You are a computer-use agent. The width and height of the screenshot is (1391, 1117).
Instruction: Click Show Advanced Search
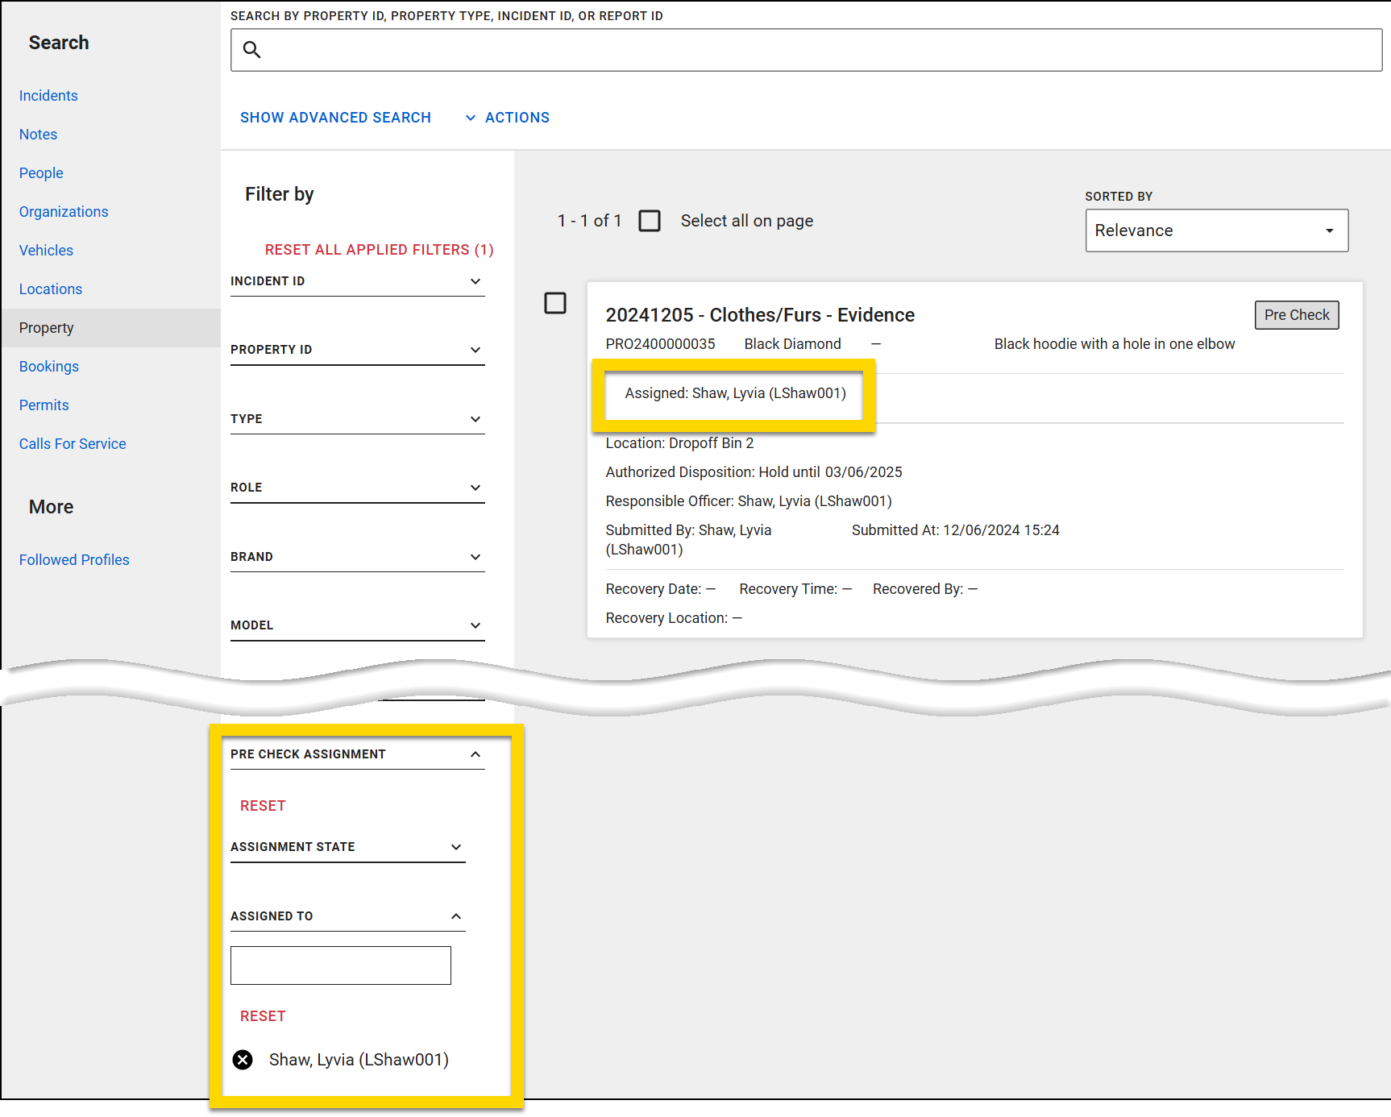click(x=335, y=118)
